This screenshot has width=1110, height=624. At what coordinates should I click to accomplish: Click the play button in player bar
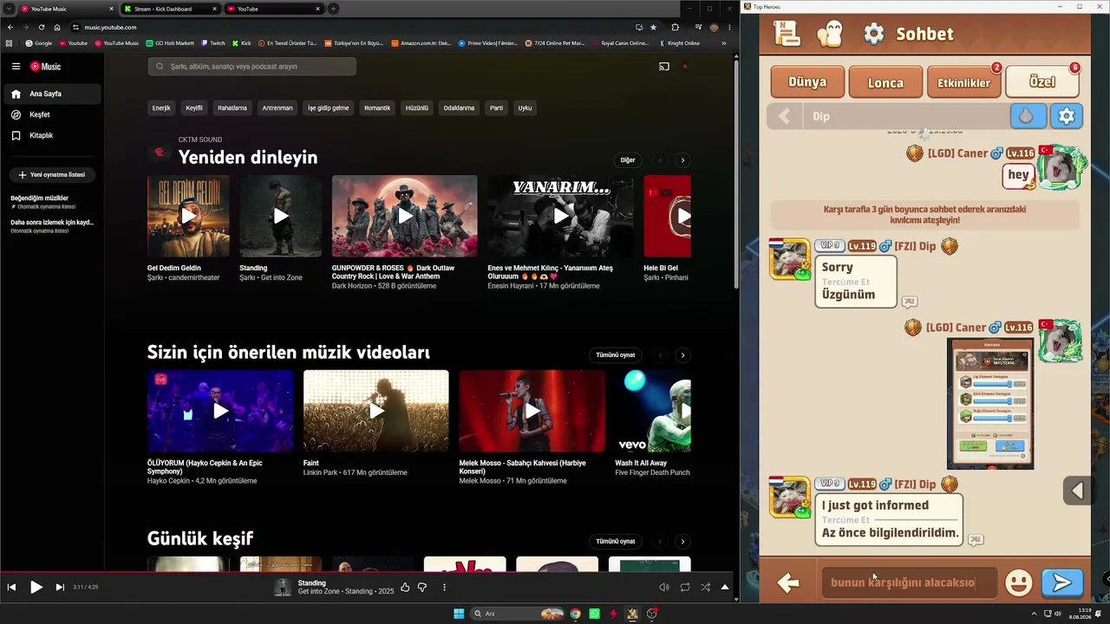tap(36, 587)
